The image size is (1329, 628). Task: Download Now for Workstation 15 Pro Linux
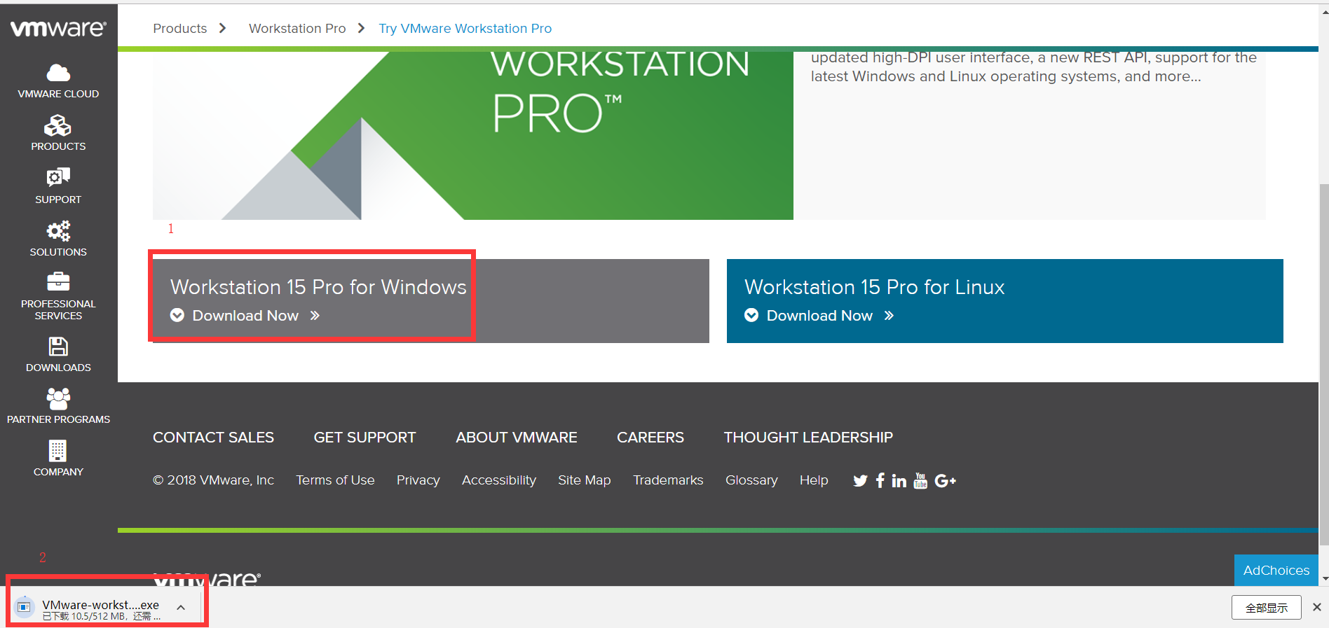click(x=819, y=316)
